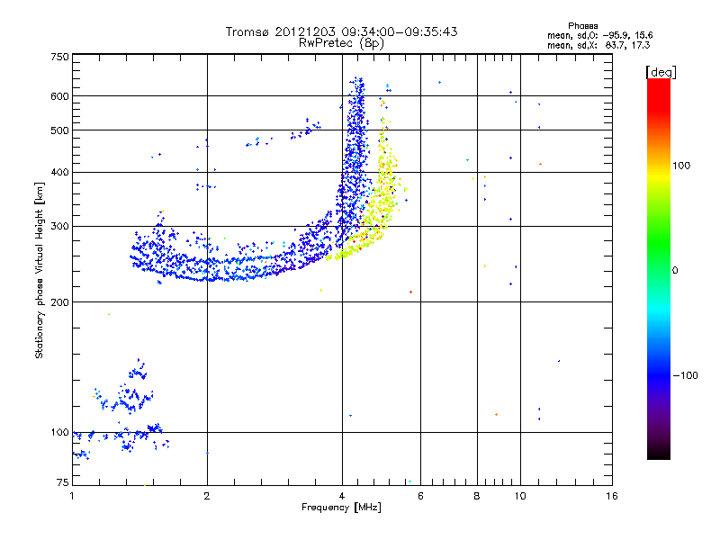Click the colorbar tick label "100"

[681, 166]
